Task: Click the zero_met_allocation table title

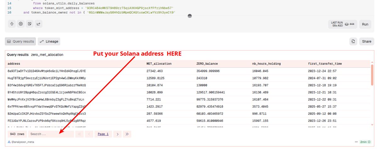Action: coord(47,55)
